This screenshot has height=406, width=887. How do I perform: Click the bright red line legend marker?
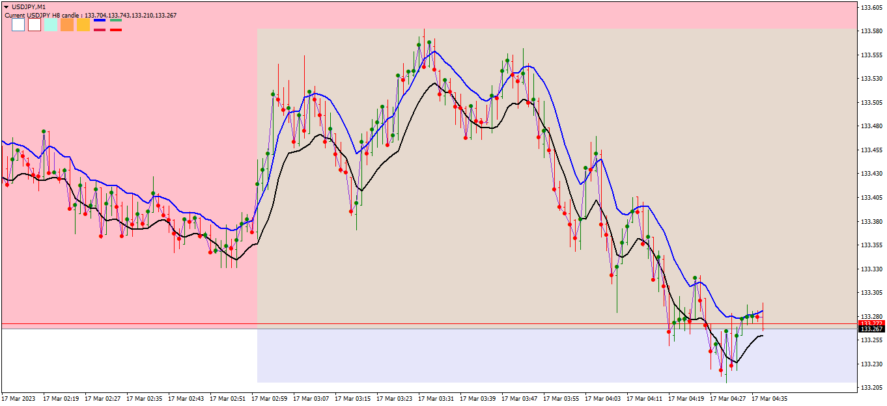(x=116, y=30)
